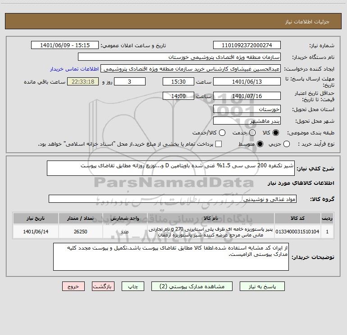Select the کالا/خدمت radio option

coord(222,133)
